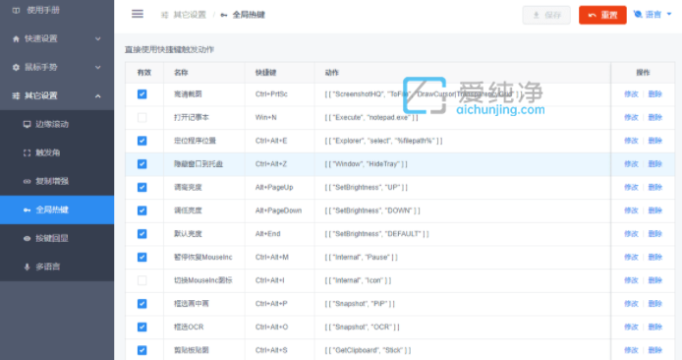Enable the 打开记事本 Win+N checkbox
Image resolution: width=682 pixels, height=360 pixels.
tap(142, 117)
